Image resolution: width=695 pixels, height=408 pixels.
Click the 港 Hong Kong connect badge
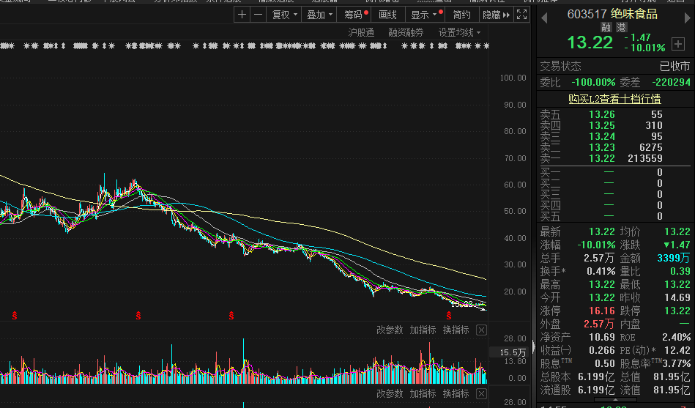click(621, 27)
